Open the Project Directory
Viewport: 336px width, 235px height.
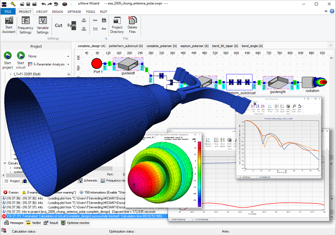[x=117, y=26]
